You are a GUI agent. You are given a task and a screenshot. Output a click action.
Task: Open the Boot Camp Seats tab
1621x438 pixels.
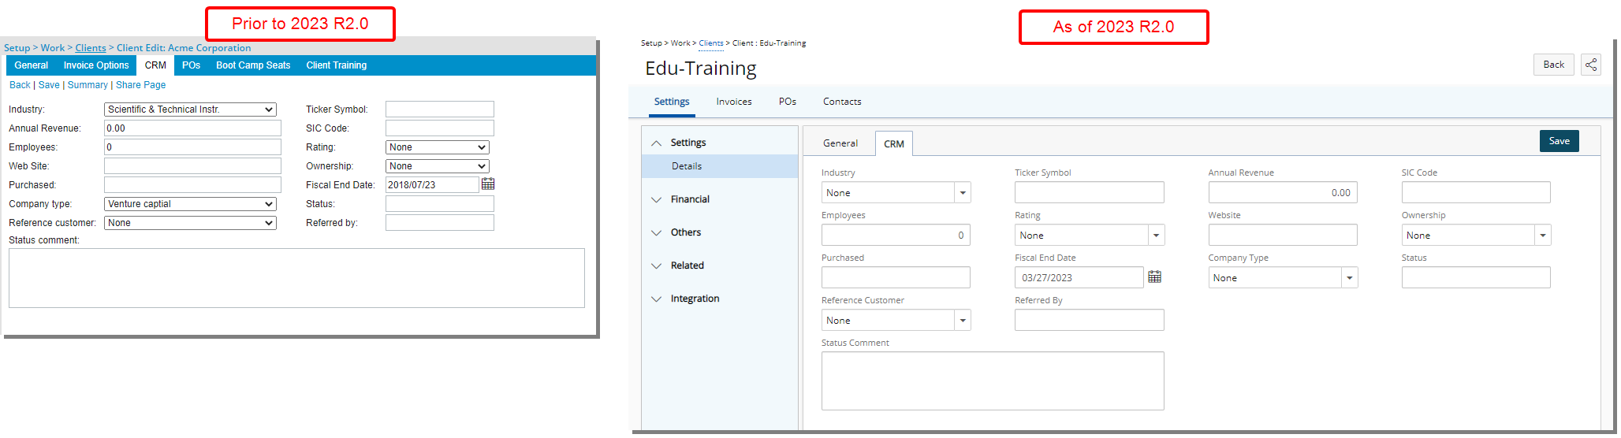(x=253, y=65)
